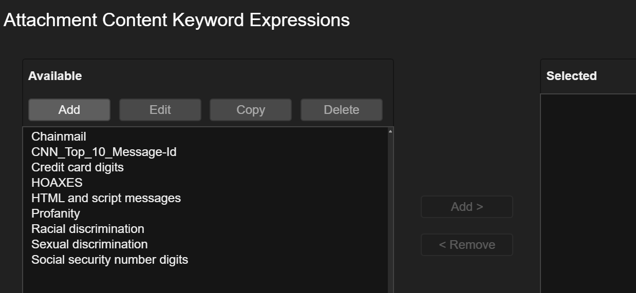Choose Racial discrimination entry
636x293 pixels.
coord(88,229)
